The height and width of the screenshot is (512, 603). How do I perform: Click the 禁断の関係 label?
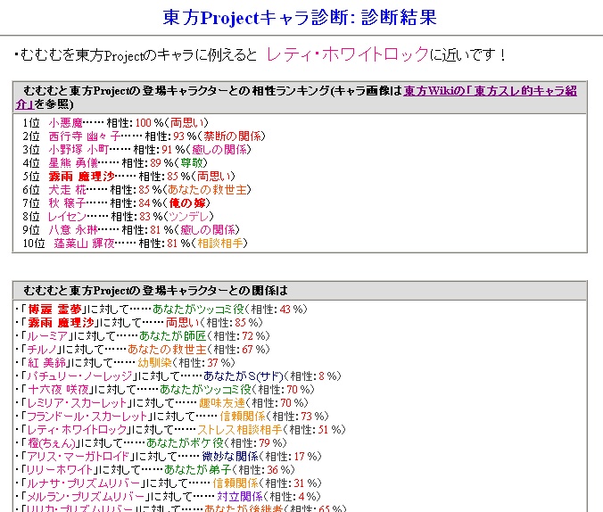pyautogui.click(x=232, y=136)
